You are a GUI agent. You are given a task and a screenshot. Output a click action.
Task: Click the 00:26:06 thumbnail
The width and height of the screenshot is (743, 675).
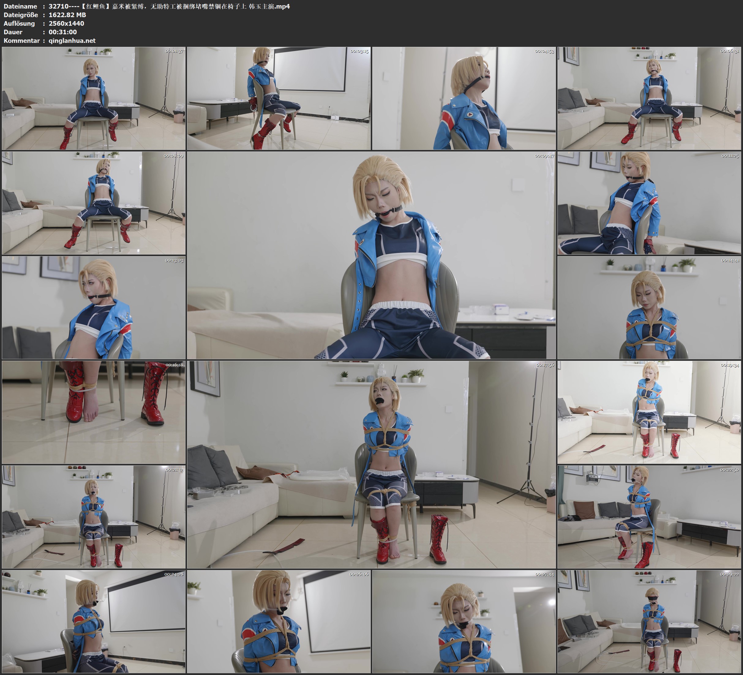coord(279,621)
